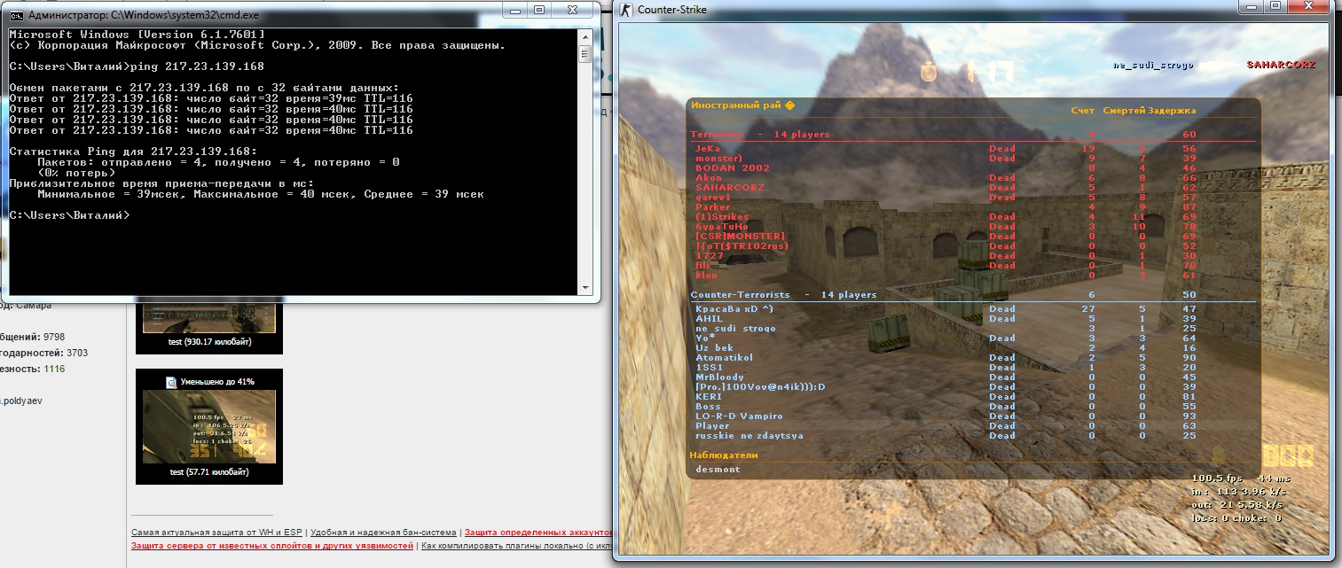Viewport: 1342px width, 568px height.
Task: Click the Counter-Strike window title icon
Action: pyautogui.click(x=626, y=10)
